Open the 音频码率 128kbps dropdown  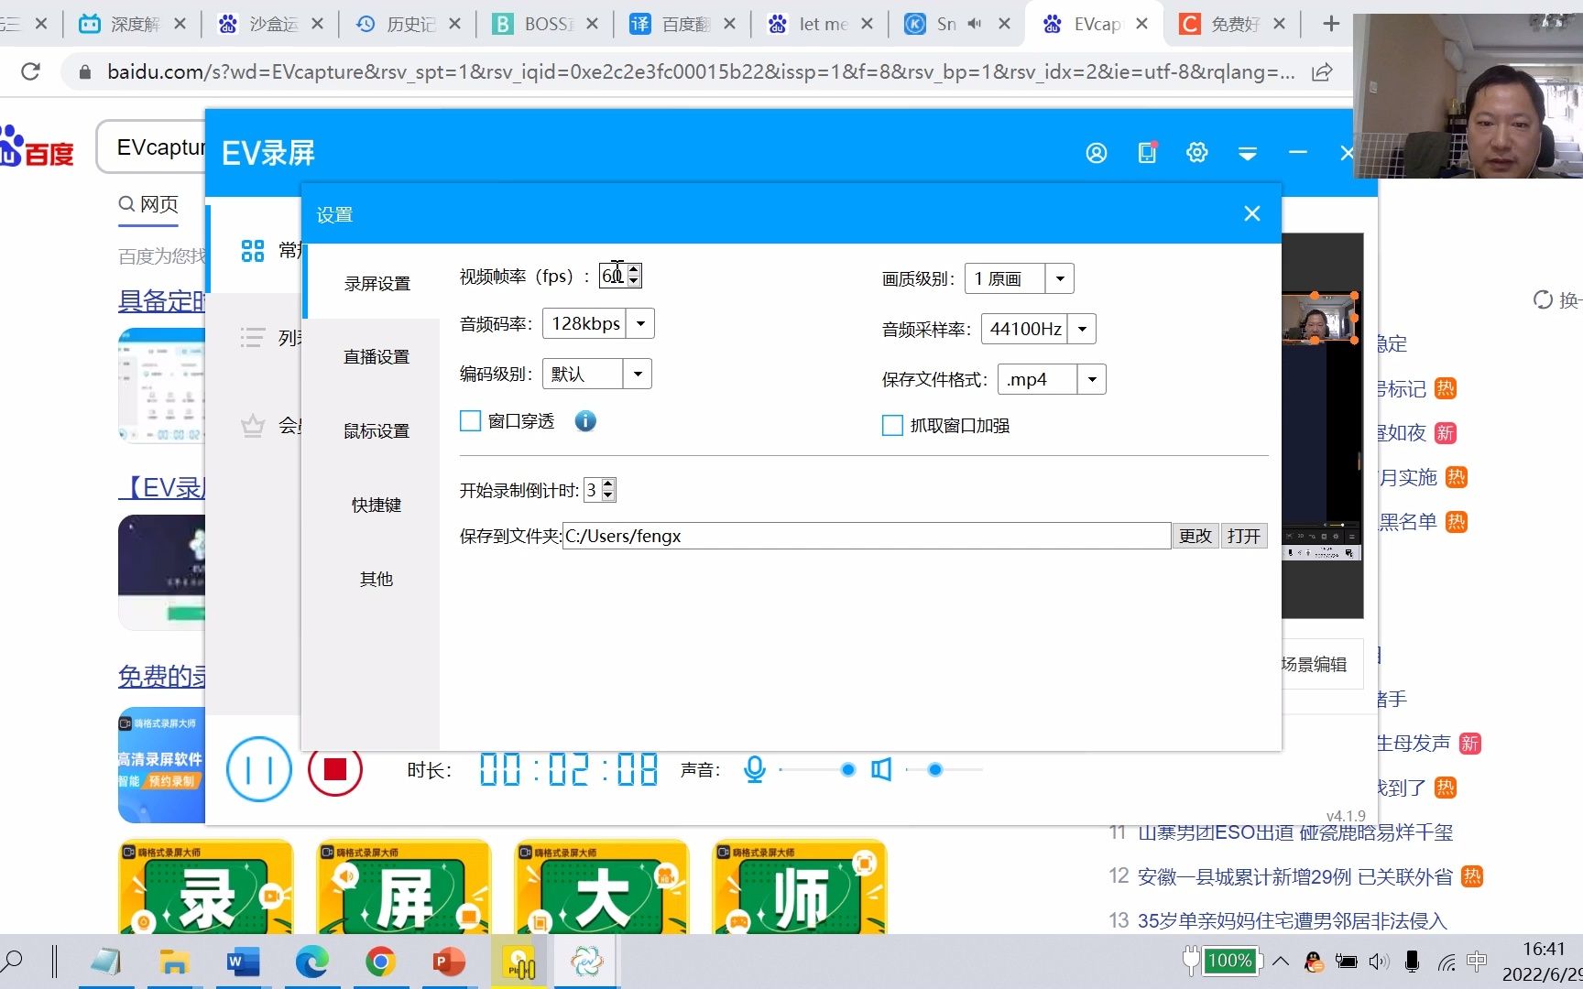coord(640,323)
